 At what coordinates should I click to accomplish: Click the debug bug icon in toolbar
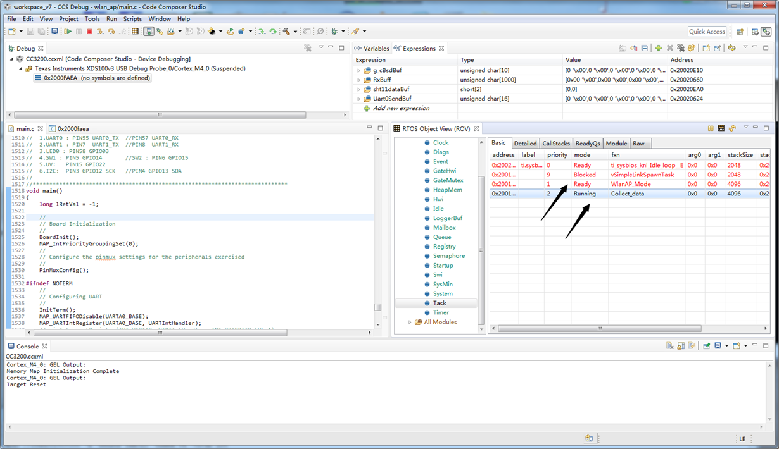(x=334, y=32)
